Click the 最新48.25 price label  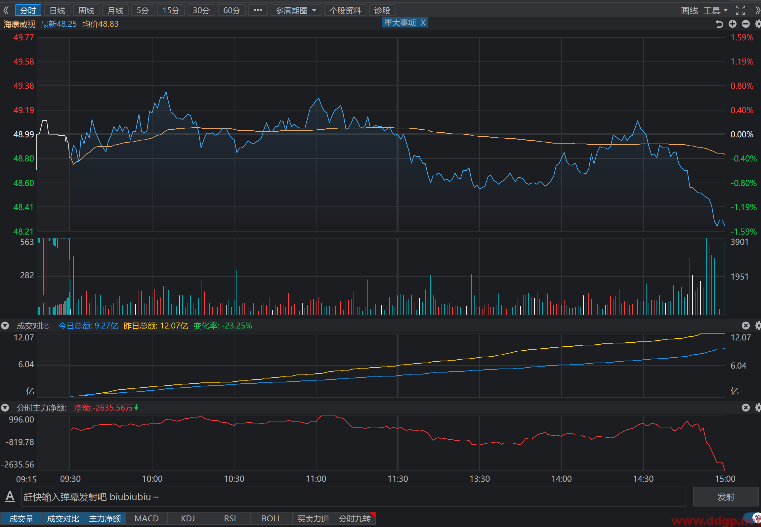coord(59,24)
